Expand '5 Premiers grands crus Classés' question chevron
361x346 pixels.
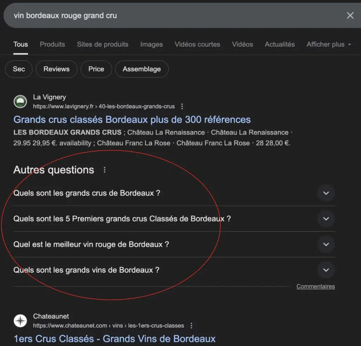tap(326, 218)
